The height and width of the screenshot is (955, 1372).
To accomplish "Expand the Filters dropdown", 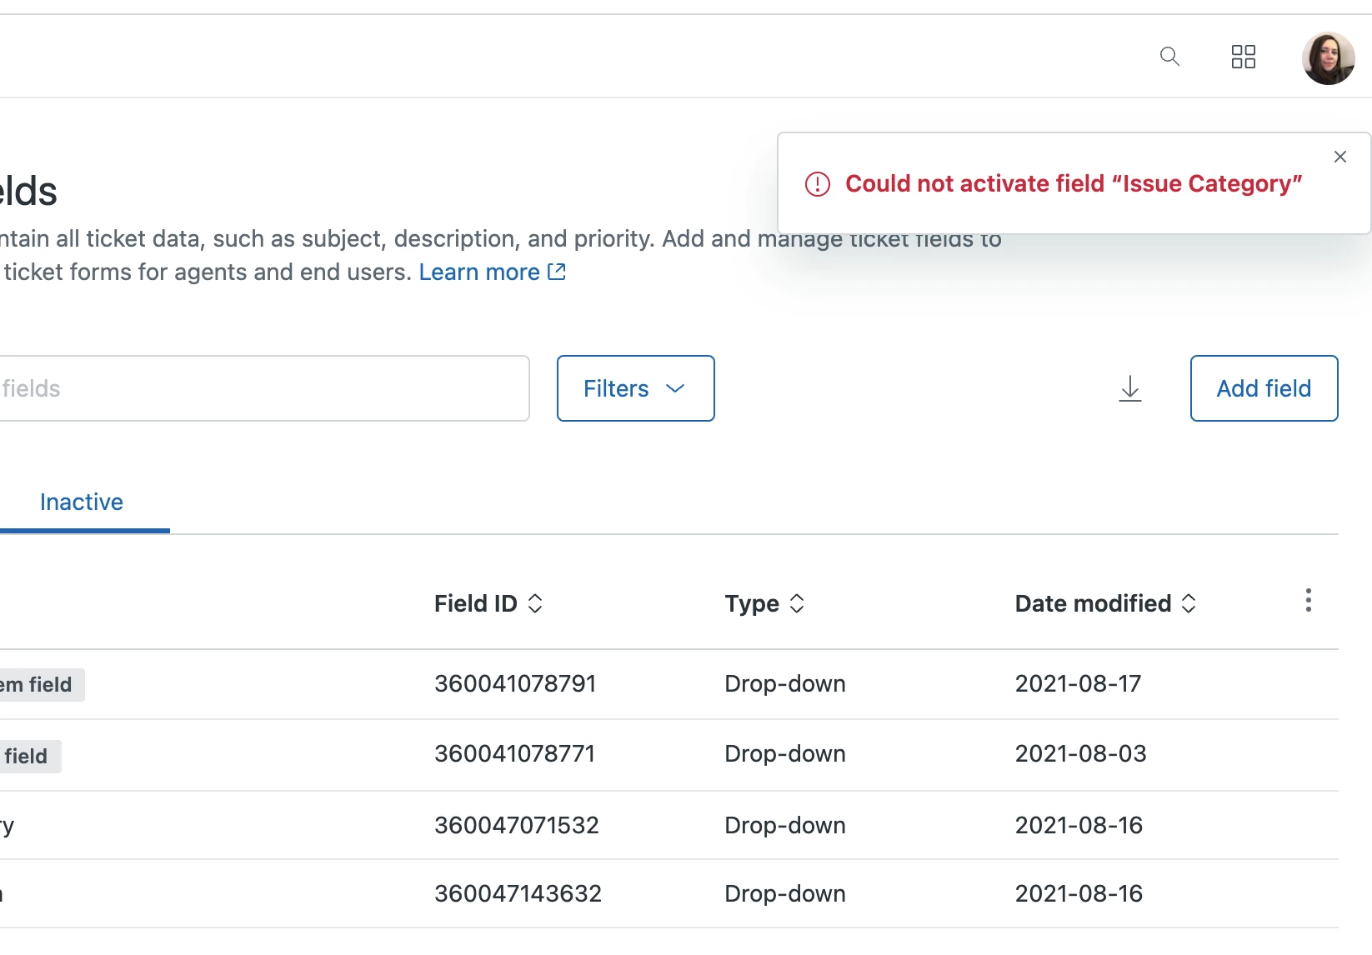I will (635, 388).
